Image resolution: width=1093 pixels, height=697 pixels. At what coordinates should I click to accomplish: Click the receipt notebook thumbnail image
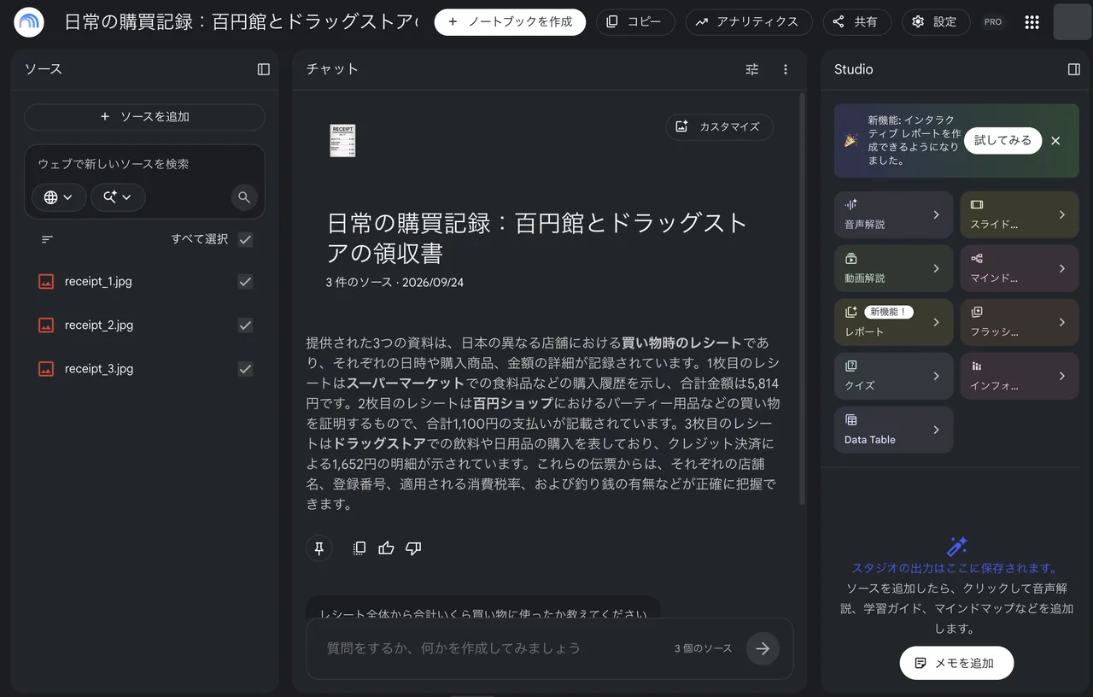coord(342,140)
